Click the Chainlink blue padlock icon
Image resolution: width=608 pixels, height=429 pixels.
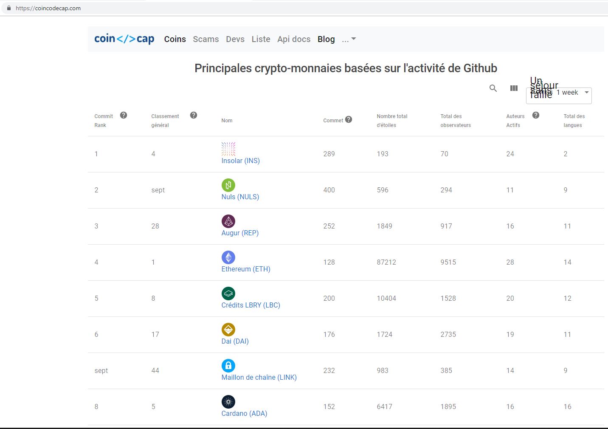[x=228, y=365]
